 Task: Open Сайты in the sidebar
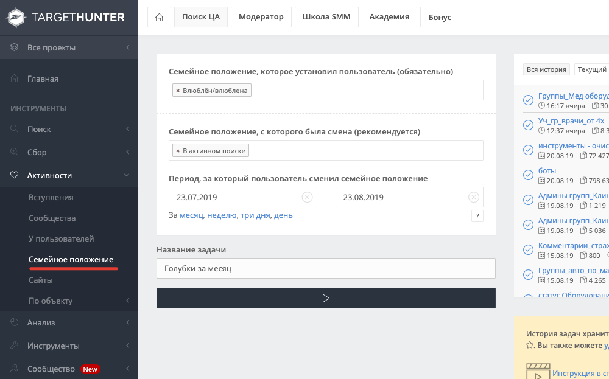tap(40, 280)
